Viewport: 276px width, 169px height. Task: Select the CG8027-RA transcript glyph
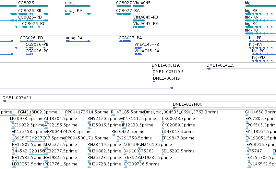click(x=124, y=14)
